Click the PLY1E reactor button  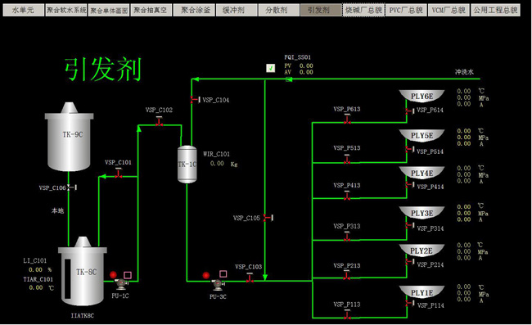click(422, 292)
